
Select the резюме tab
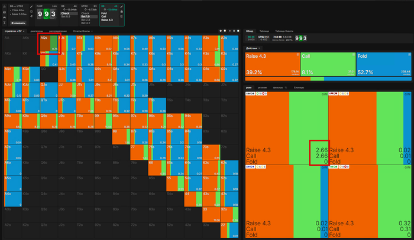coord(262,88)
